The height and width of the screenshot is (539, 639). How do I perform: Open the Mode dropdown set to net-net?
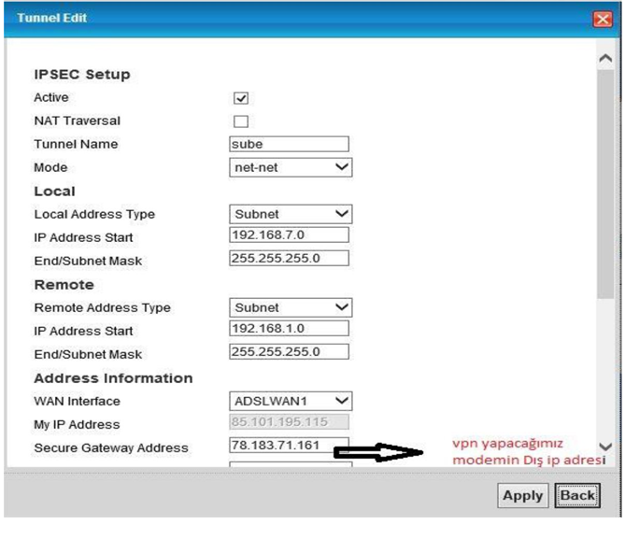[x=291, y=167]
